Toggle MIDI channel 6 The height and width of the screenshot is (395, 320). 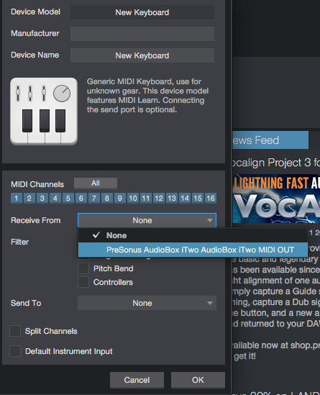click(81, 199)
